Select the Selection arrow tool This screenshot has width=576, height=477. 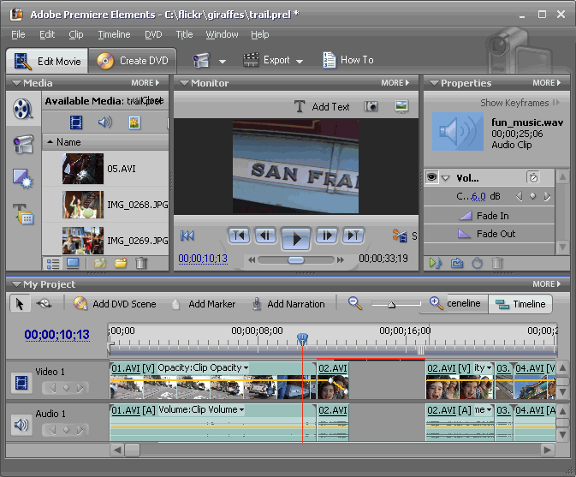pyautogui.click(x=20, y=303)
